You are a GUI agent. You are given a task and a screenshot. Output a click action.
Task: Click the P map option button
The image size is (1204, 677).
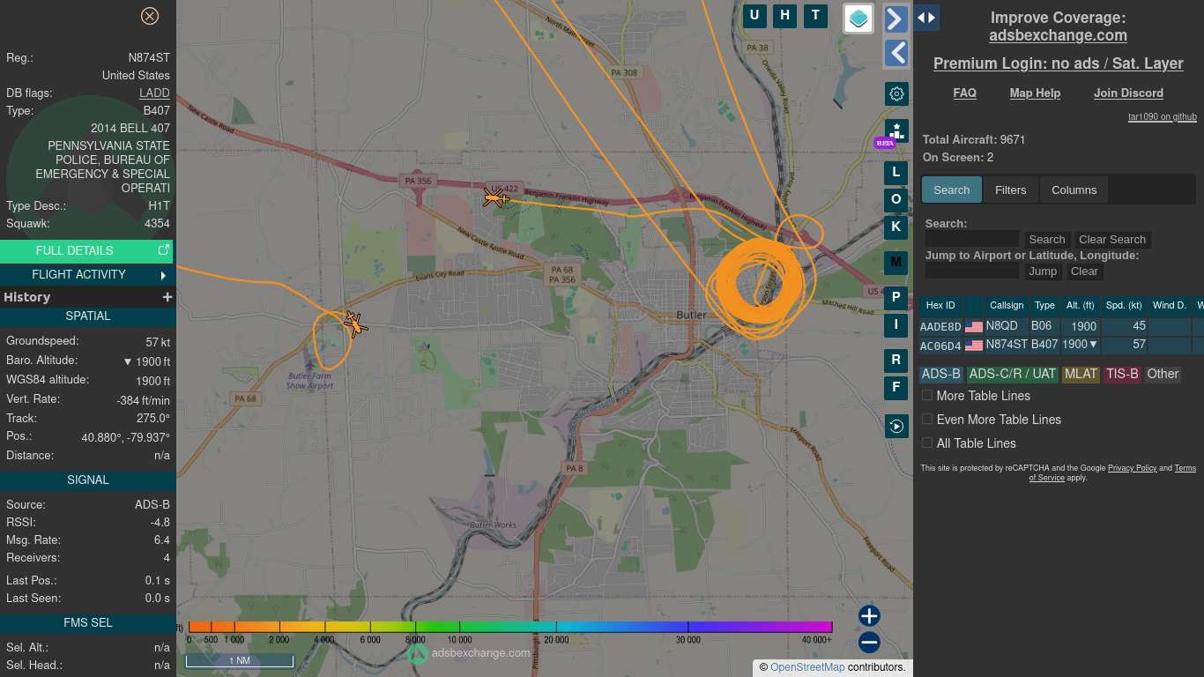(x=896, y=298)
